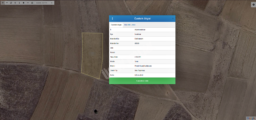This screenshot has height=120, width=256.
Task: Click the Mevkii value in the table
Action: pos(143,66)
